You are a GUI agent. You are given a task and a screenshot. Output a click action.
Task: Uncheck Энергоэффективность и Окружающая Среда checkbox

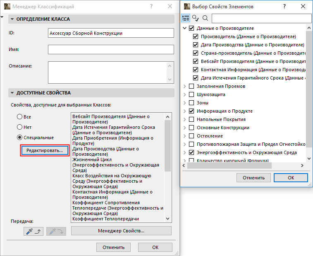coord(191,152)
